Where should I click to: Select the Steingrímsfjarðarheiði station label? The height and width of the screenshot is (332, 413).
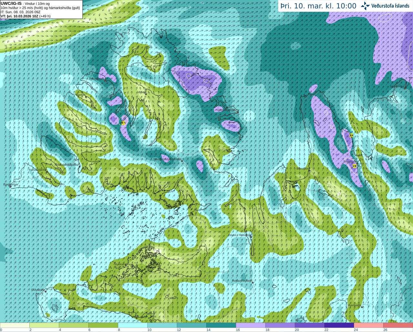click(x=167, y=159)
